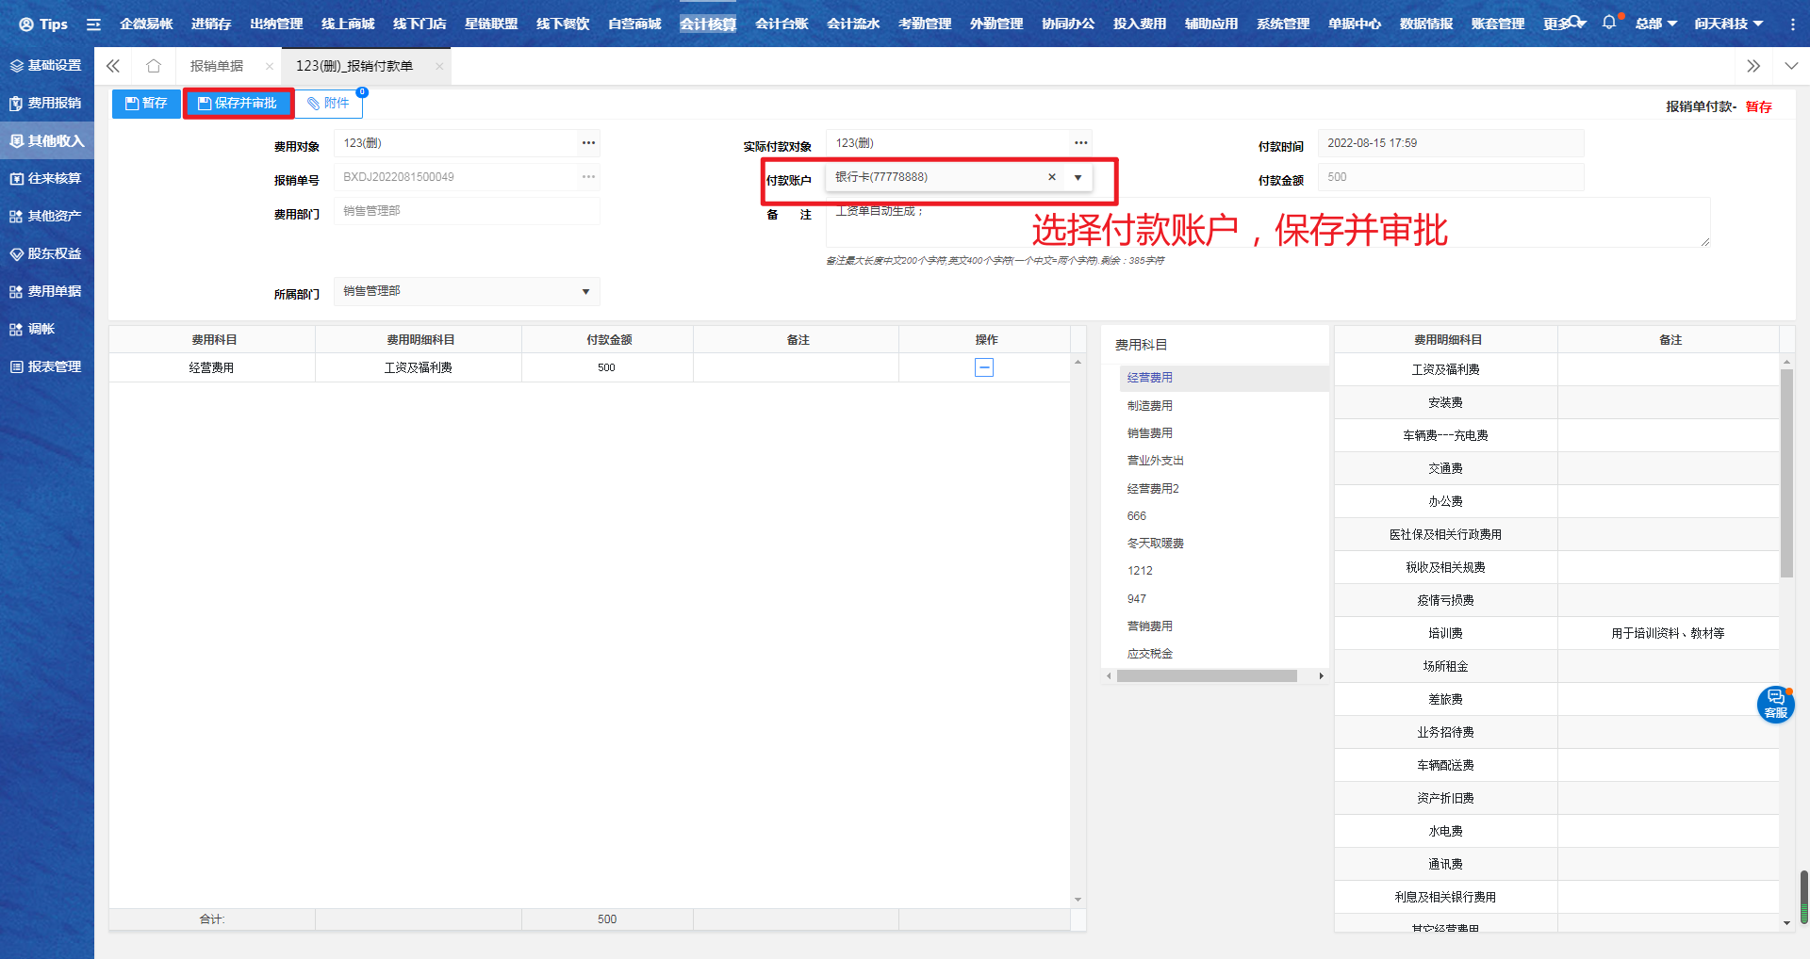Click the 暂存 save draft button

(x=146, y=104)
